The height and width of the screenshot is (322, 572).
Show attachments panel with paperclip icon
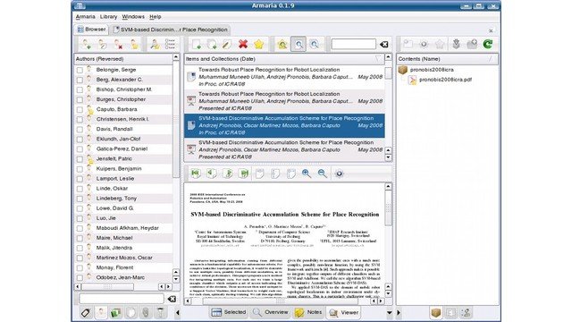click(x=146, y=313)
